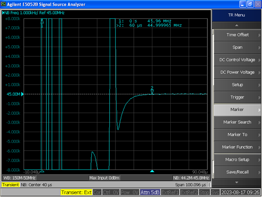Screen dimensions: 262x197
Task: Click marker 2 readout 44.999965 MHz
Action: pos(165,25)
